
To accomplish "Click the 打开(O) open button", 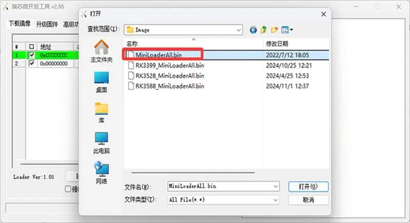I will pos(309,187).
